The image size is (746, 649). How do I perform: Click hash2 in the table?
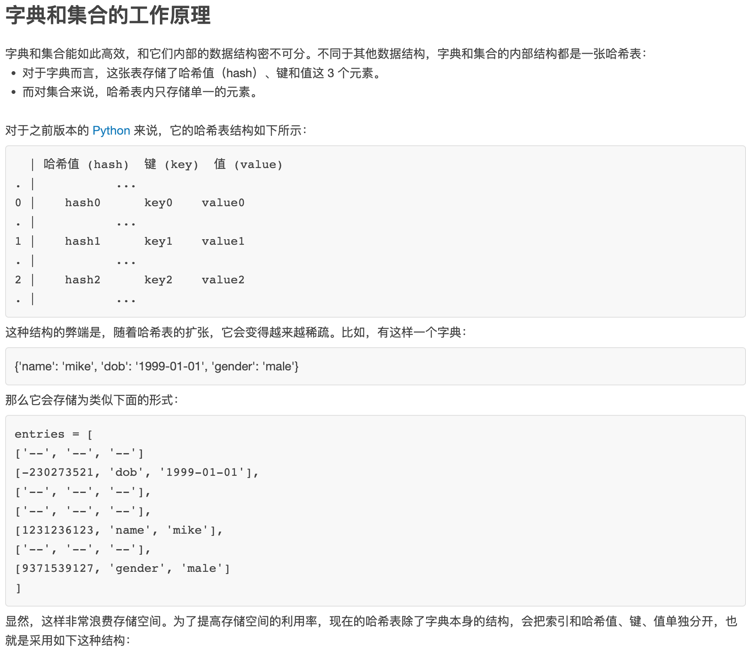pyautogui.click(x=82, y=280)
